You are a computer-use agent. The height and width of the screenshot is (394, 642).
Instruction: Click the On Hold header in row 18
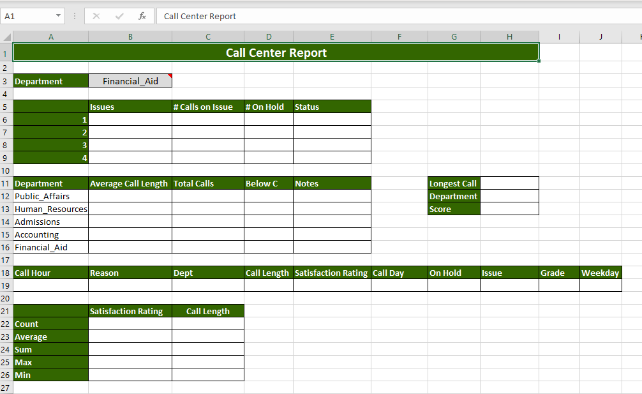[454, 273]
